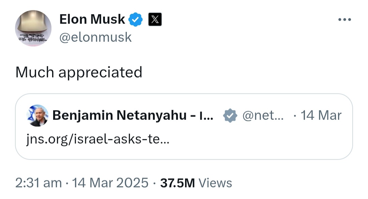Click the blue verified checkmark badge
The width and height of the screenshot is (368, 199).
click(135, 19)
